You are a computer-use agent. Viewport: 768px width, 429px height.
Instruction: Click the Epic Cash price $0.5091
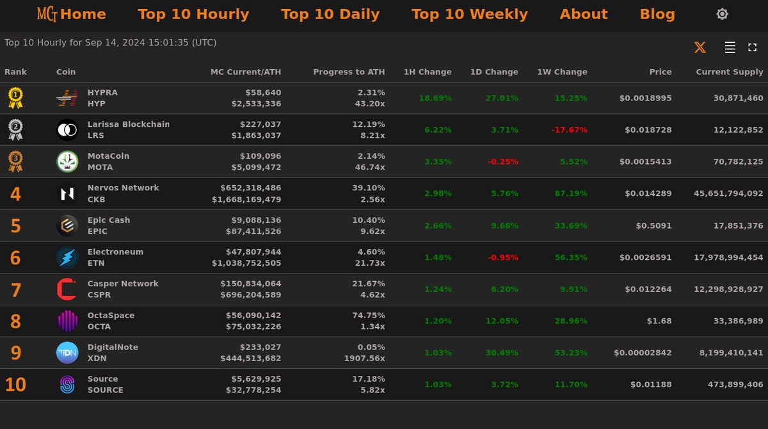click(653, 225)
